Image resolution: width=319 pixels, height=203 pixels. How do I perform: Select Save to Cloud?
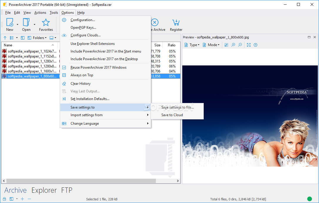[x=177, y=115]
